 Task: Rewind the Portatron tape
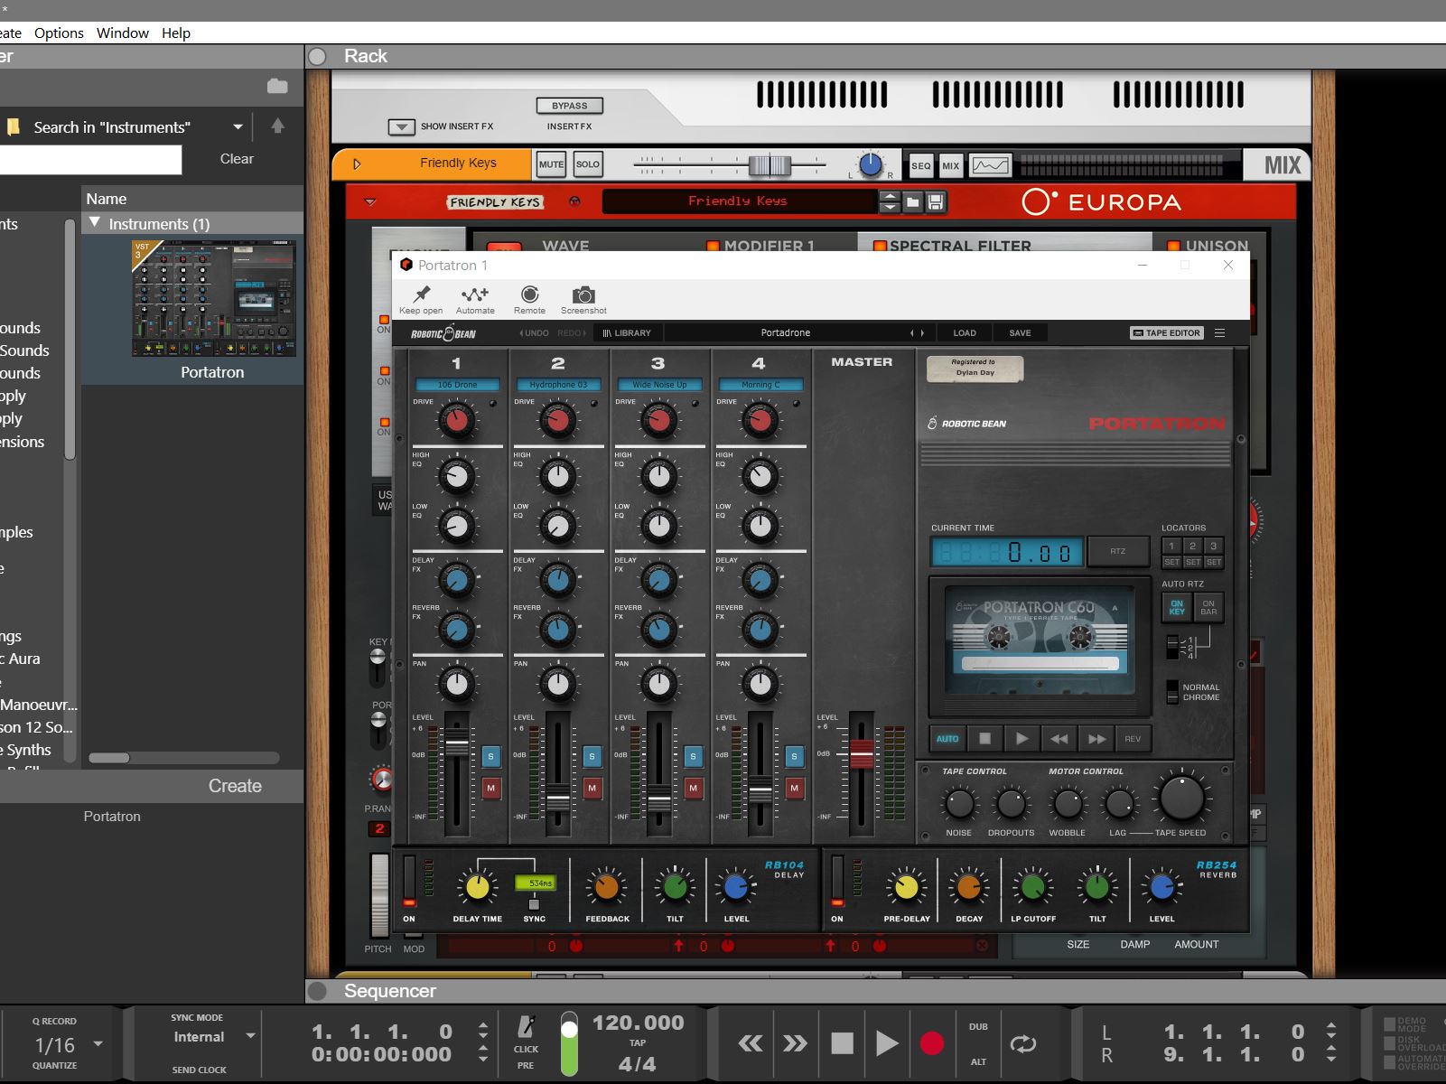pyautogui.click(x=1059, y=739)
